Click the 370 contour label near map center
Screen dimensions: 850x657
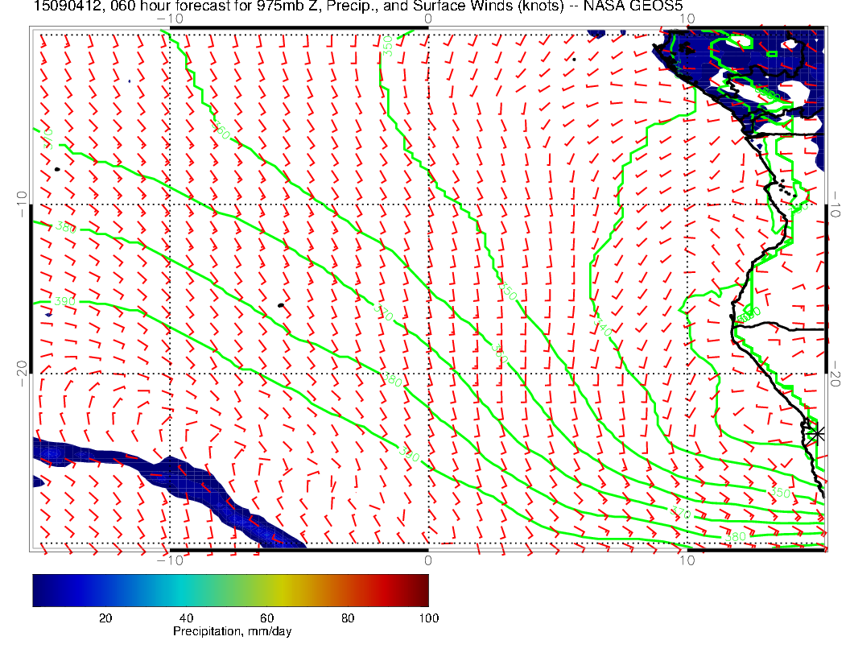pos(384,313)
